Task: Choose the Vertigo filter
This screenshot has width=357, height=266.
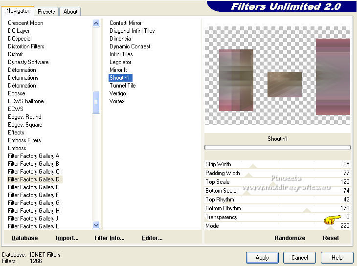Action: coord(117,93)
